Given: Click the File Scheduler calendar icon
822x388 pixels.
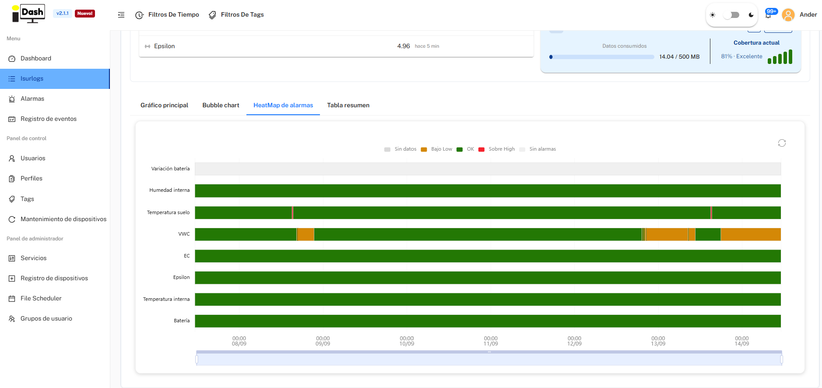Looking at the screenshot, I should 12,299.
